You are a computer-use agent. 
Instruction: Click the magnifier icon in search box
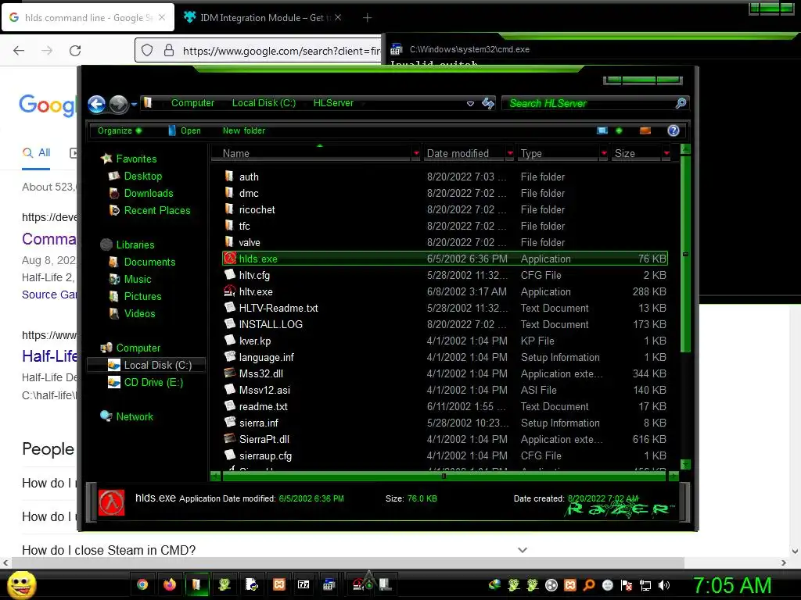tap(681, 104)
